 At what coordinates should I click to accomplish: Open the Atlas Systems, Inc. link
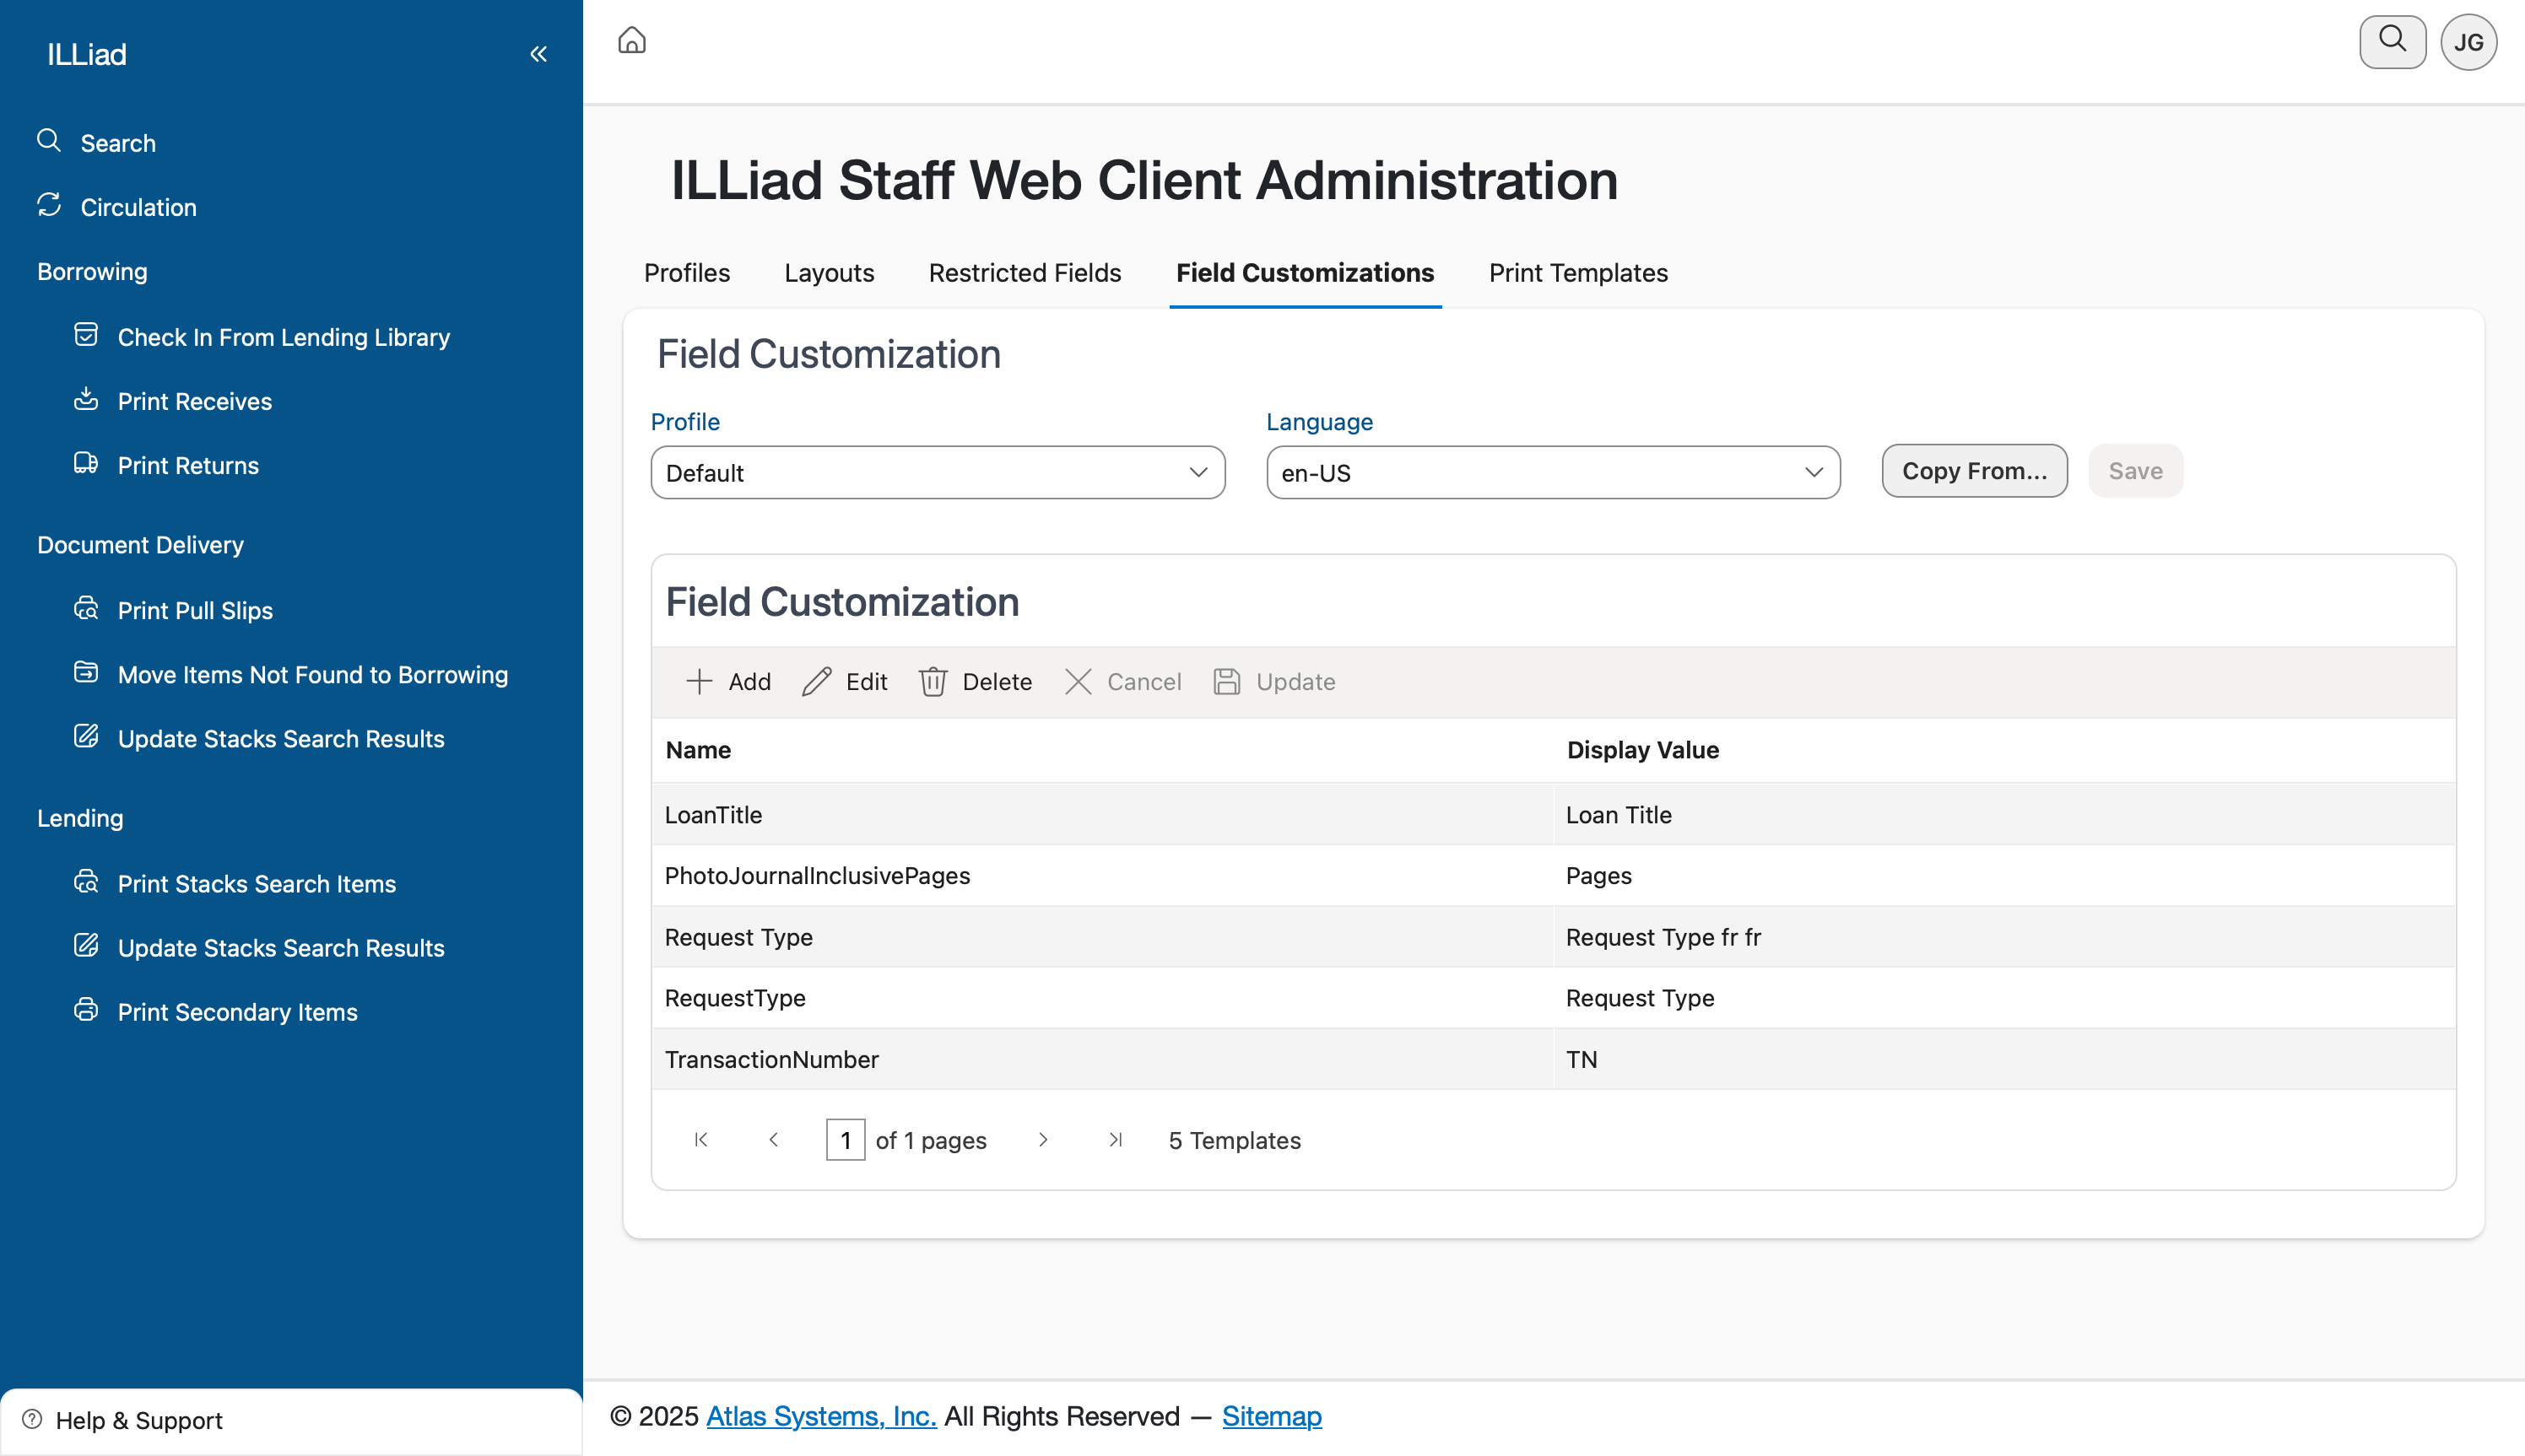[x=821, y=1416]
